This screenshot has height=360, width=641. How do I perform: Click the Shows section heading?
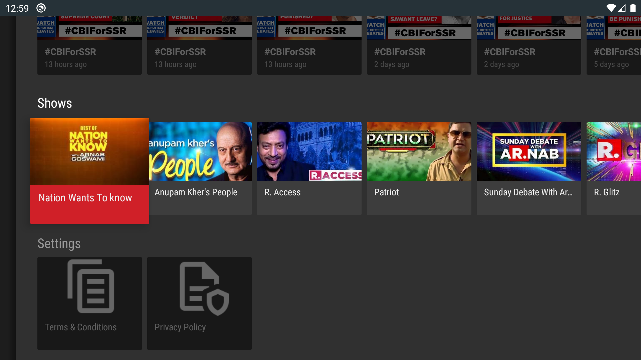[x=54, y=103]
